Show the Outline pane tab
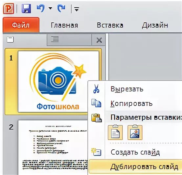182x175 pixels. coord(55,39)
